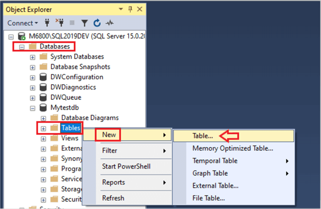The height and width of the screenshot is (209, 321).
Task: Expand the DWQueue database node
Action: [33, 97]
